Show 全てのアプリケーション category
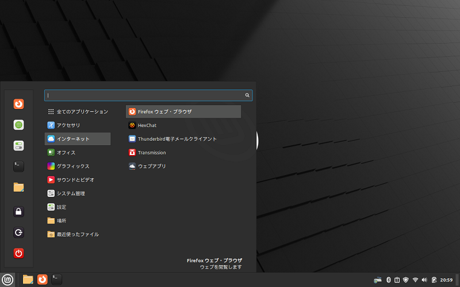The image size is (460, 287). [78, 111]
